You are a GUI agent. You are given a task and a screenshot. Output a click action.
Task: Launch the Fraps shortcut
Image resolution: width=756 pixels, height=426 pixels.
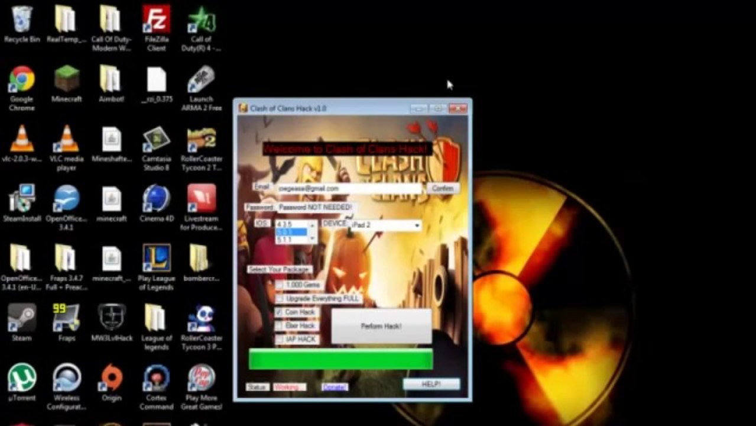pos(66,323)
